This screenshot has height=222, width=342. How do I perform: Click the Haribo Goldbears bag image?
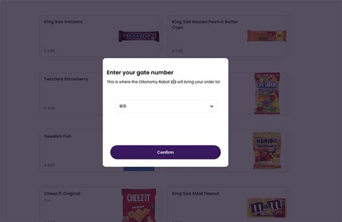point(267,150)
